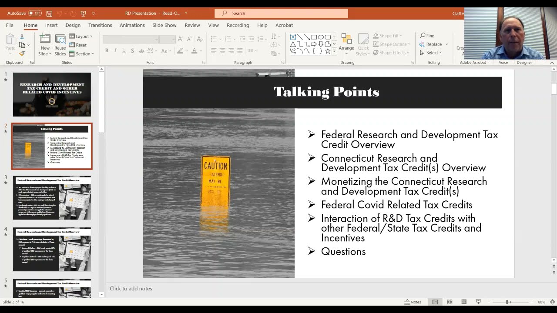Toggle Strikethrough formatting

coord(141,51)
